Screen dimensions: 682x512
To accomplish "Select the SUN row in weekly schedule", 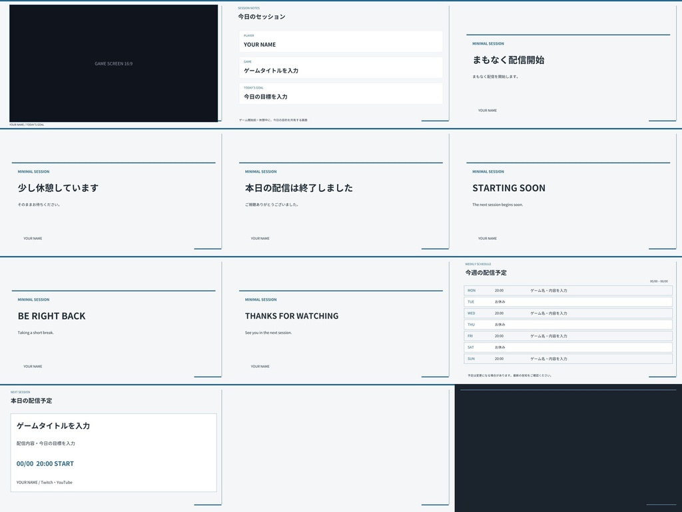I will pyautogui.click(x=568, y=359).
